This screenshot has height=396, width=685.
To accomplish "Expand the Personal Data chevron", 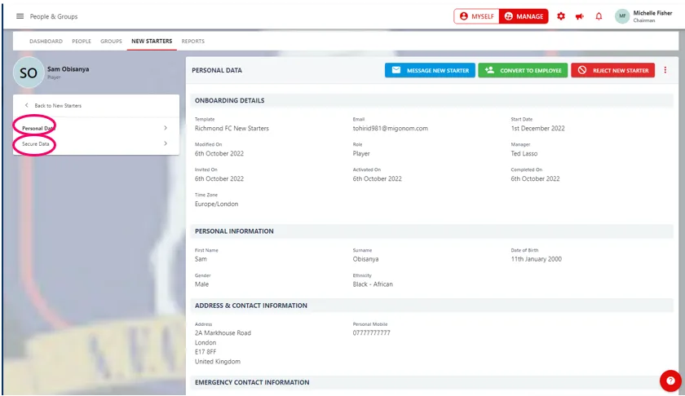I will [x=166, y=127].
